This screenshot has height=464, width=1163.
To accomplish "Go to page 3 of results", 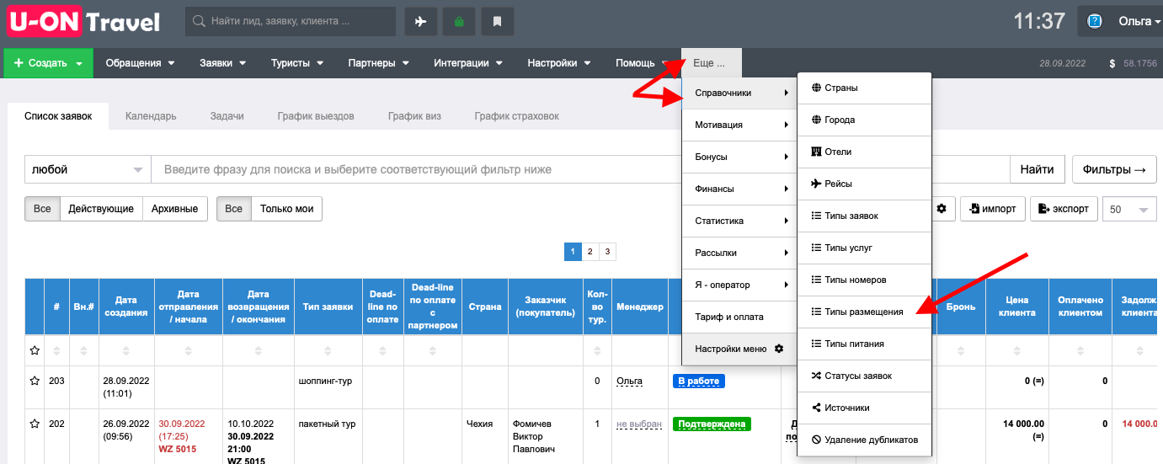I will point(607,251).
